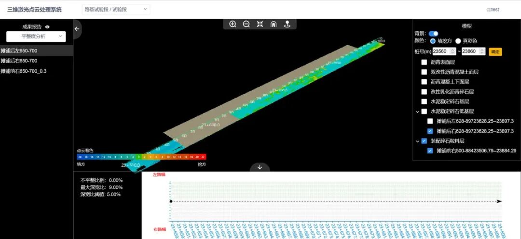
Task: Check the 沥青混凝土下面层 checkbox
Action: coord(424,82)
